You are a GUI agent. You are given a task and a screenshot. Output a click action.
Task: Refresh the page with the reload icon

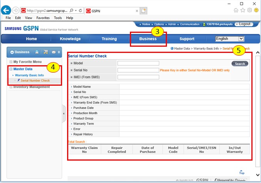[81, 10]
